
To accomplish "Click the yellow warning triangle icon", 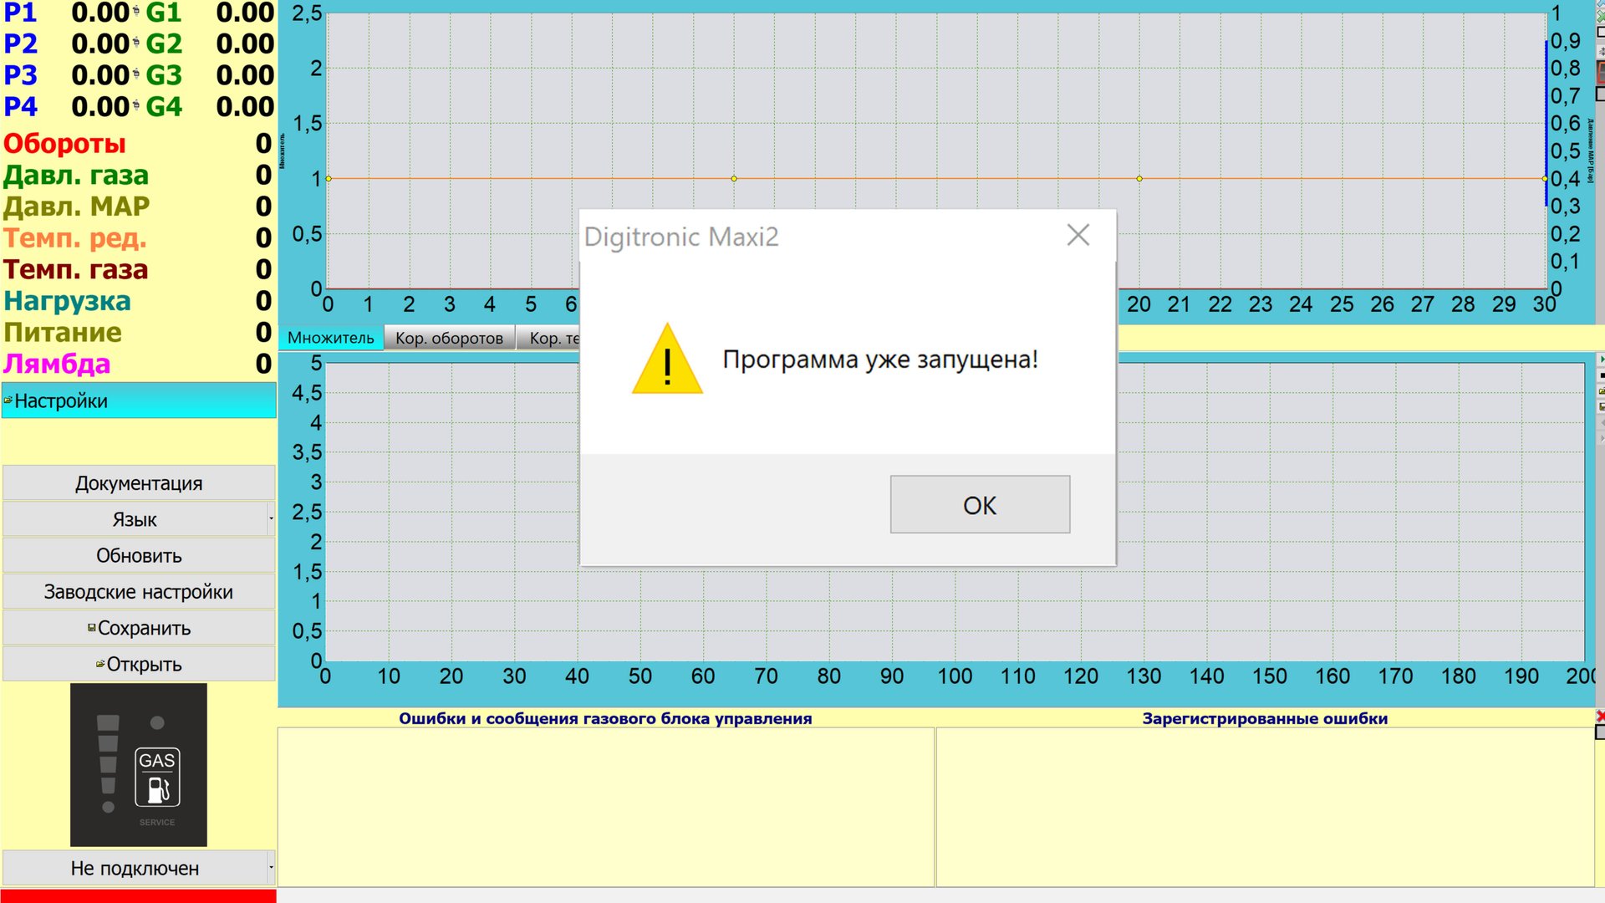I will 667,361.
